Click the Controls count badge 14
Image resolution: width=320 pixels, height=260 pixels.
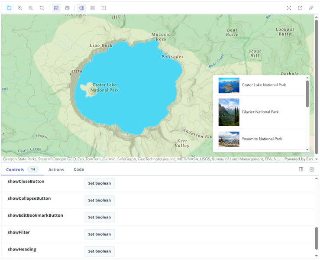[33, 169]
